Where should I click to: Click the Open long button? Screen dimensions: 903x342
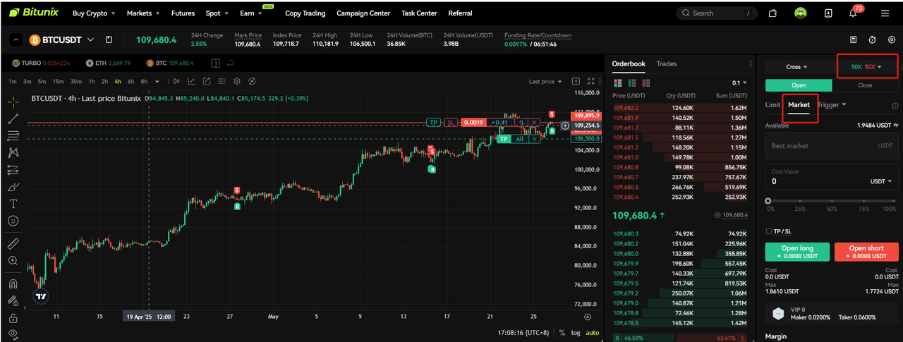(x=797, y=252)
